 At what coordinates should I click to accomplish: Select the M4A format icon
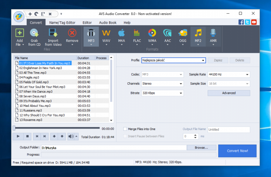pyautogui.click(x=121, y=33)
